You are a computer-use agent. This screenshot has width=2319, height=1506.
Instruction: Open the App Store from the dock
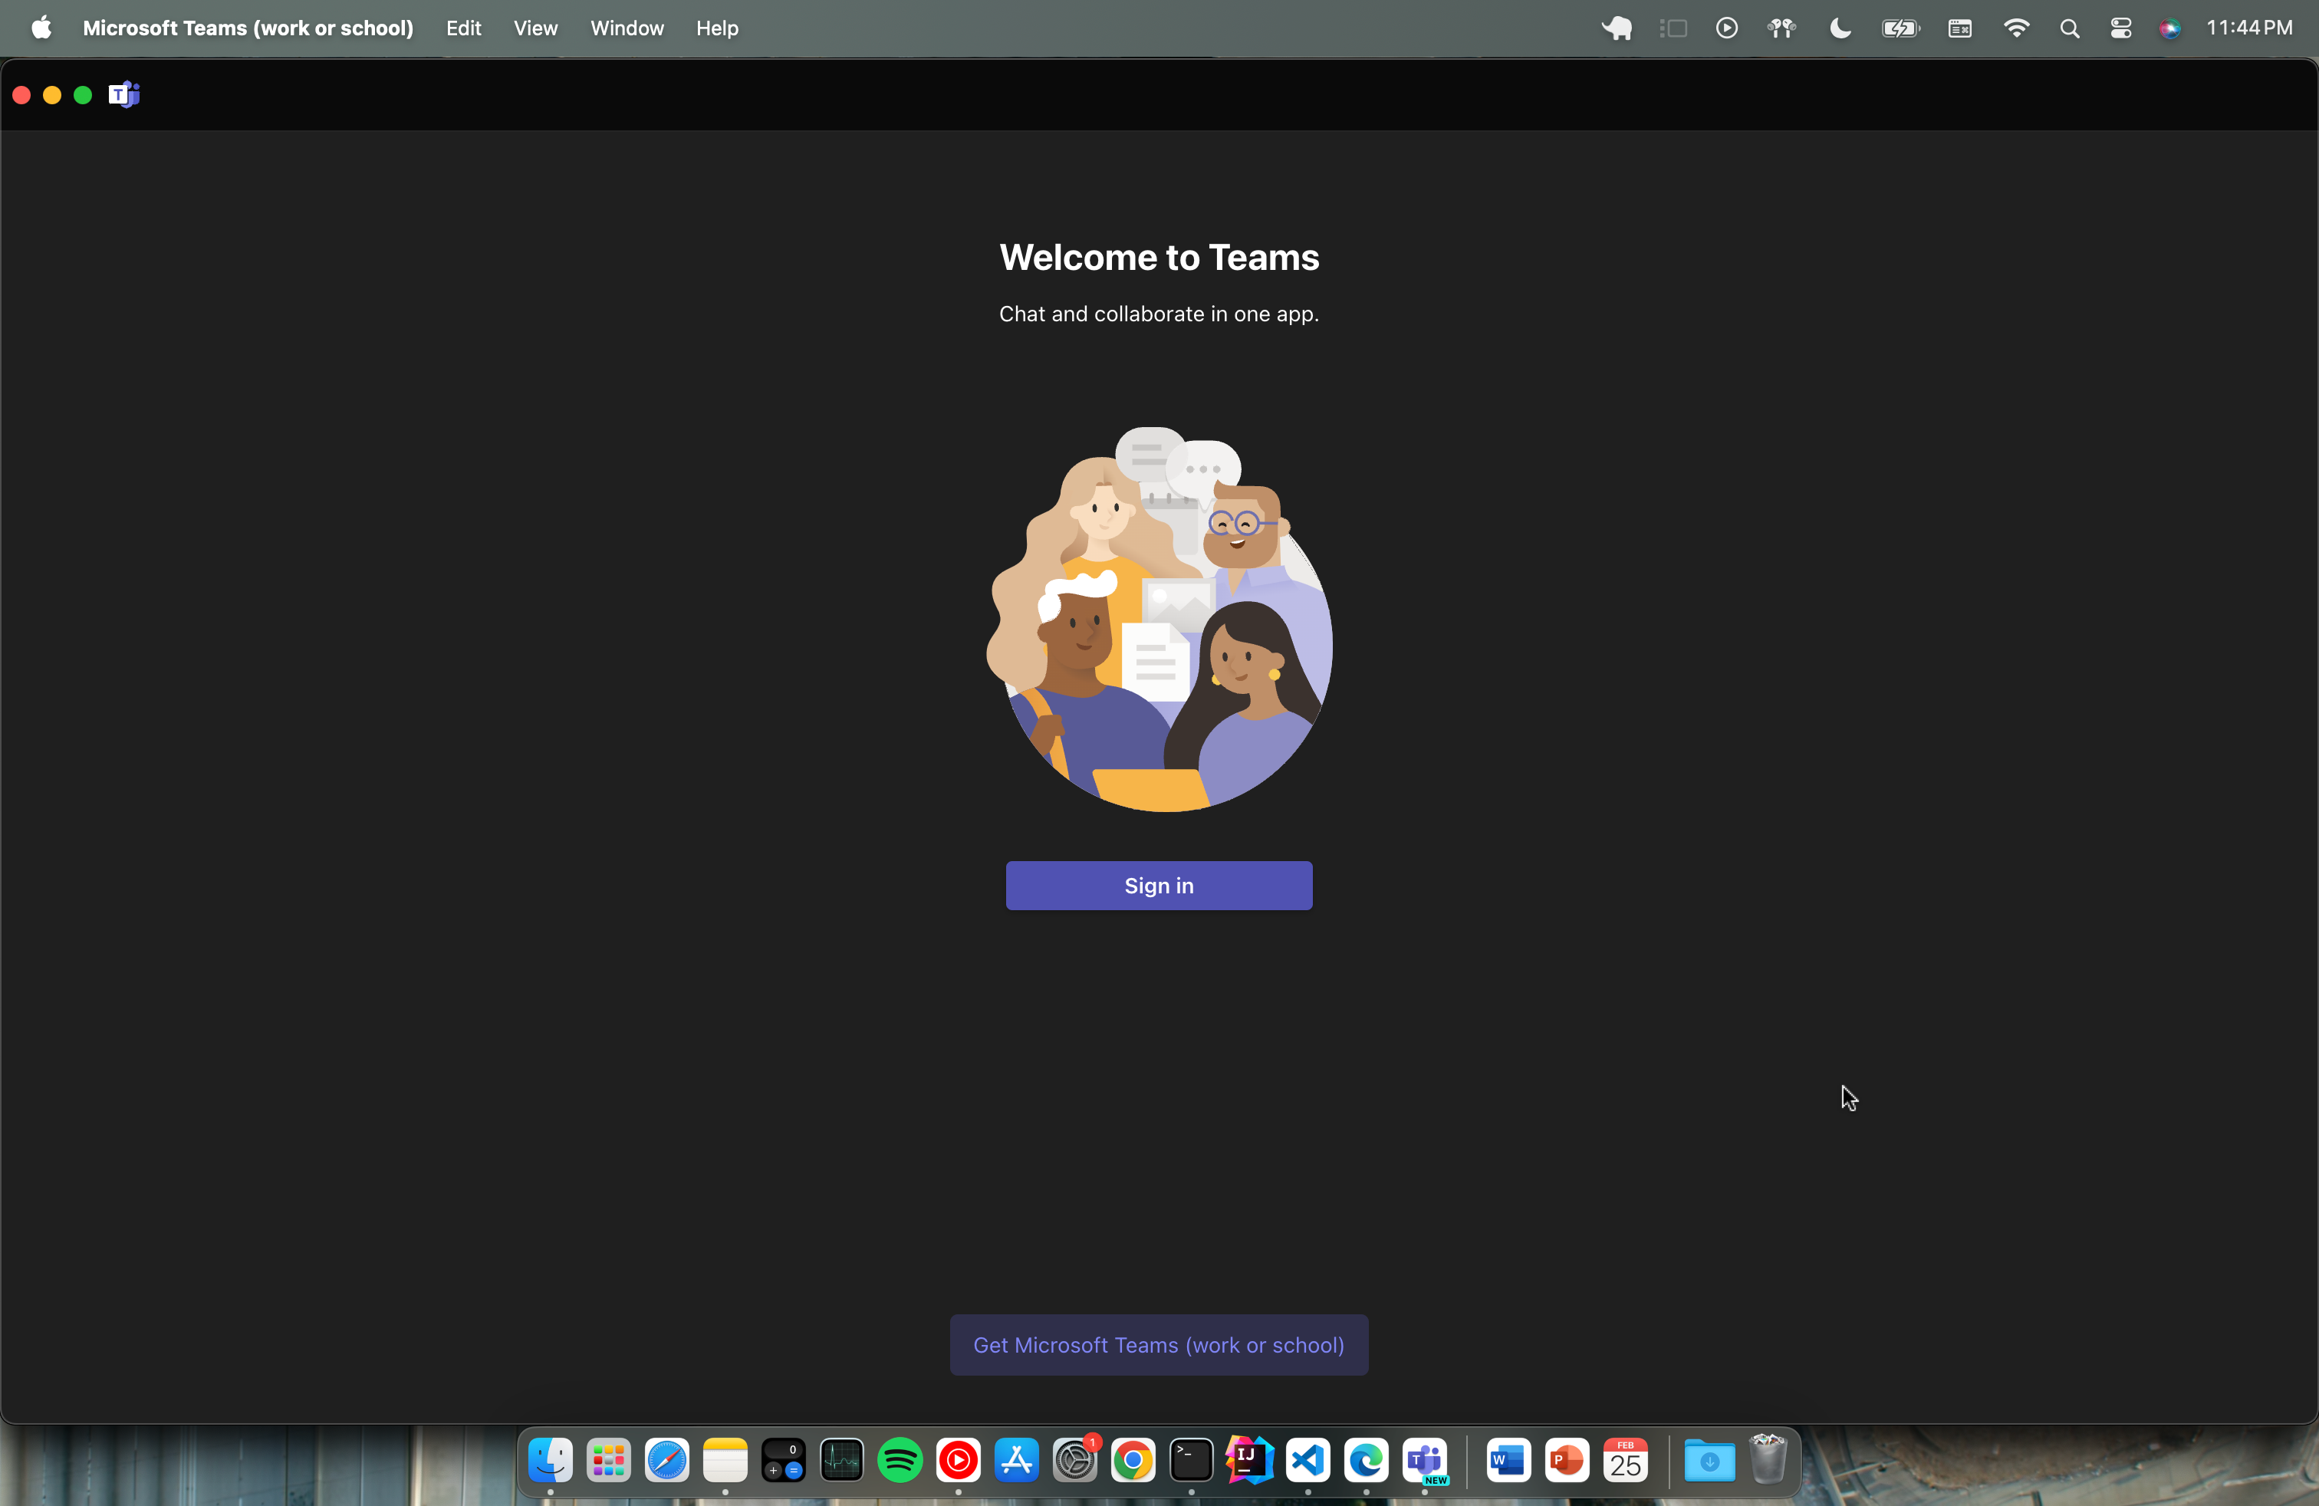(x=1016, y=1462)
